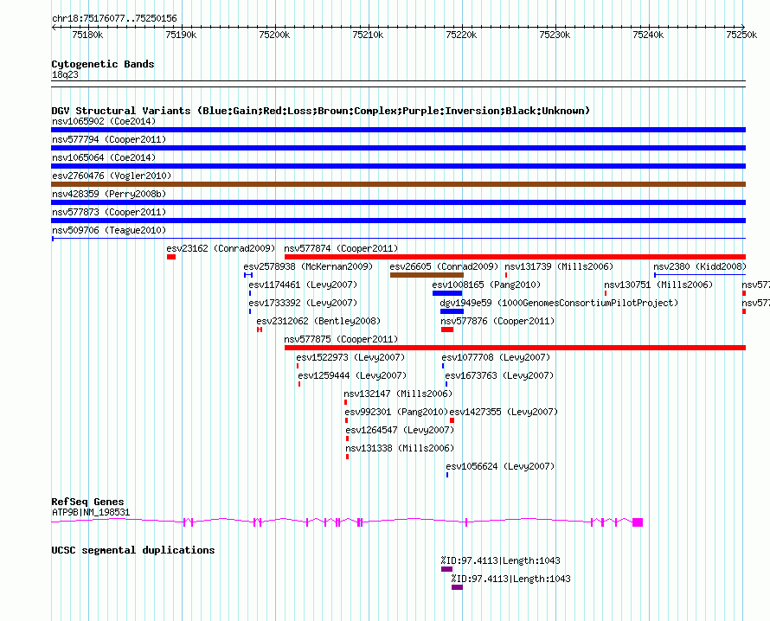Viewport: 770px width, 621px height.
Task: Click the esv1174461 (Levy2007) label
Action: [x=303, y=285]
